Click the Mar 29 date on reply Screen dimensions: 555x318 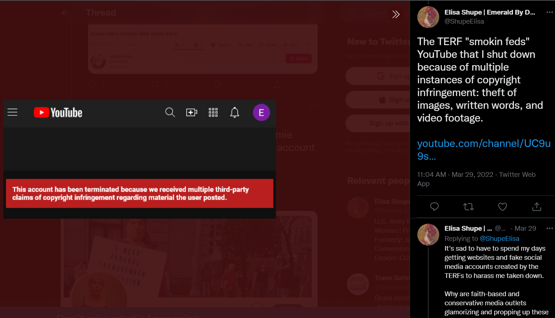(x=525, y=228)
